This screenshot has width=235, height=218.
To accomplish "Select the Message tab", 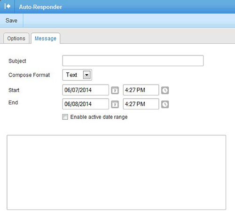I will tap(46, 38).
